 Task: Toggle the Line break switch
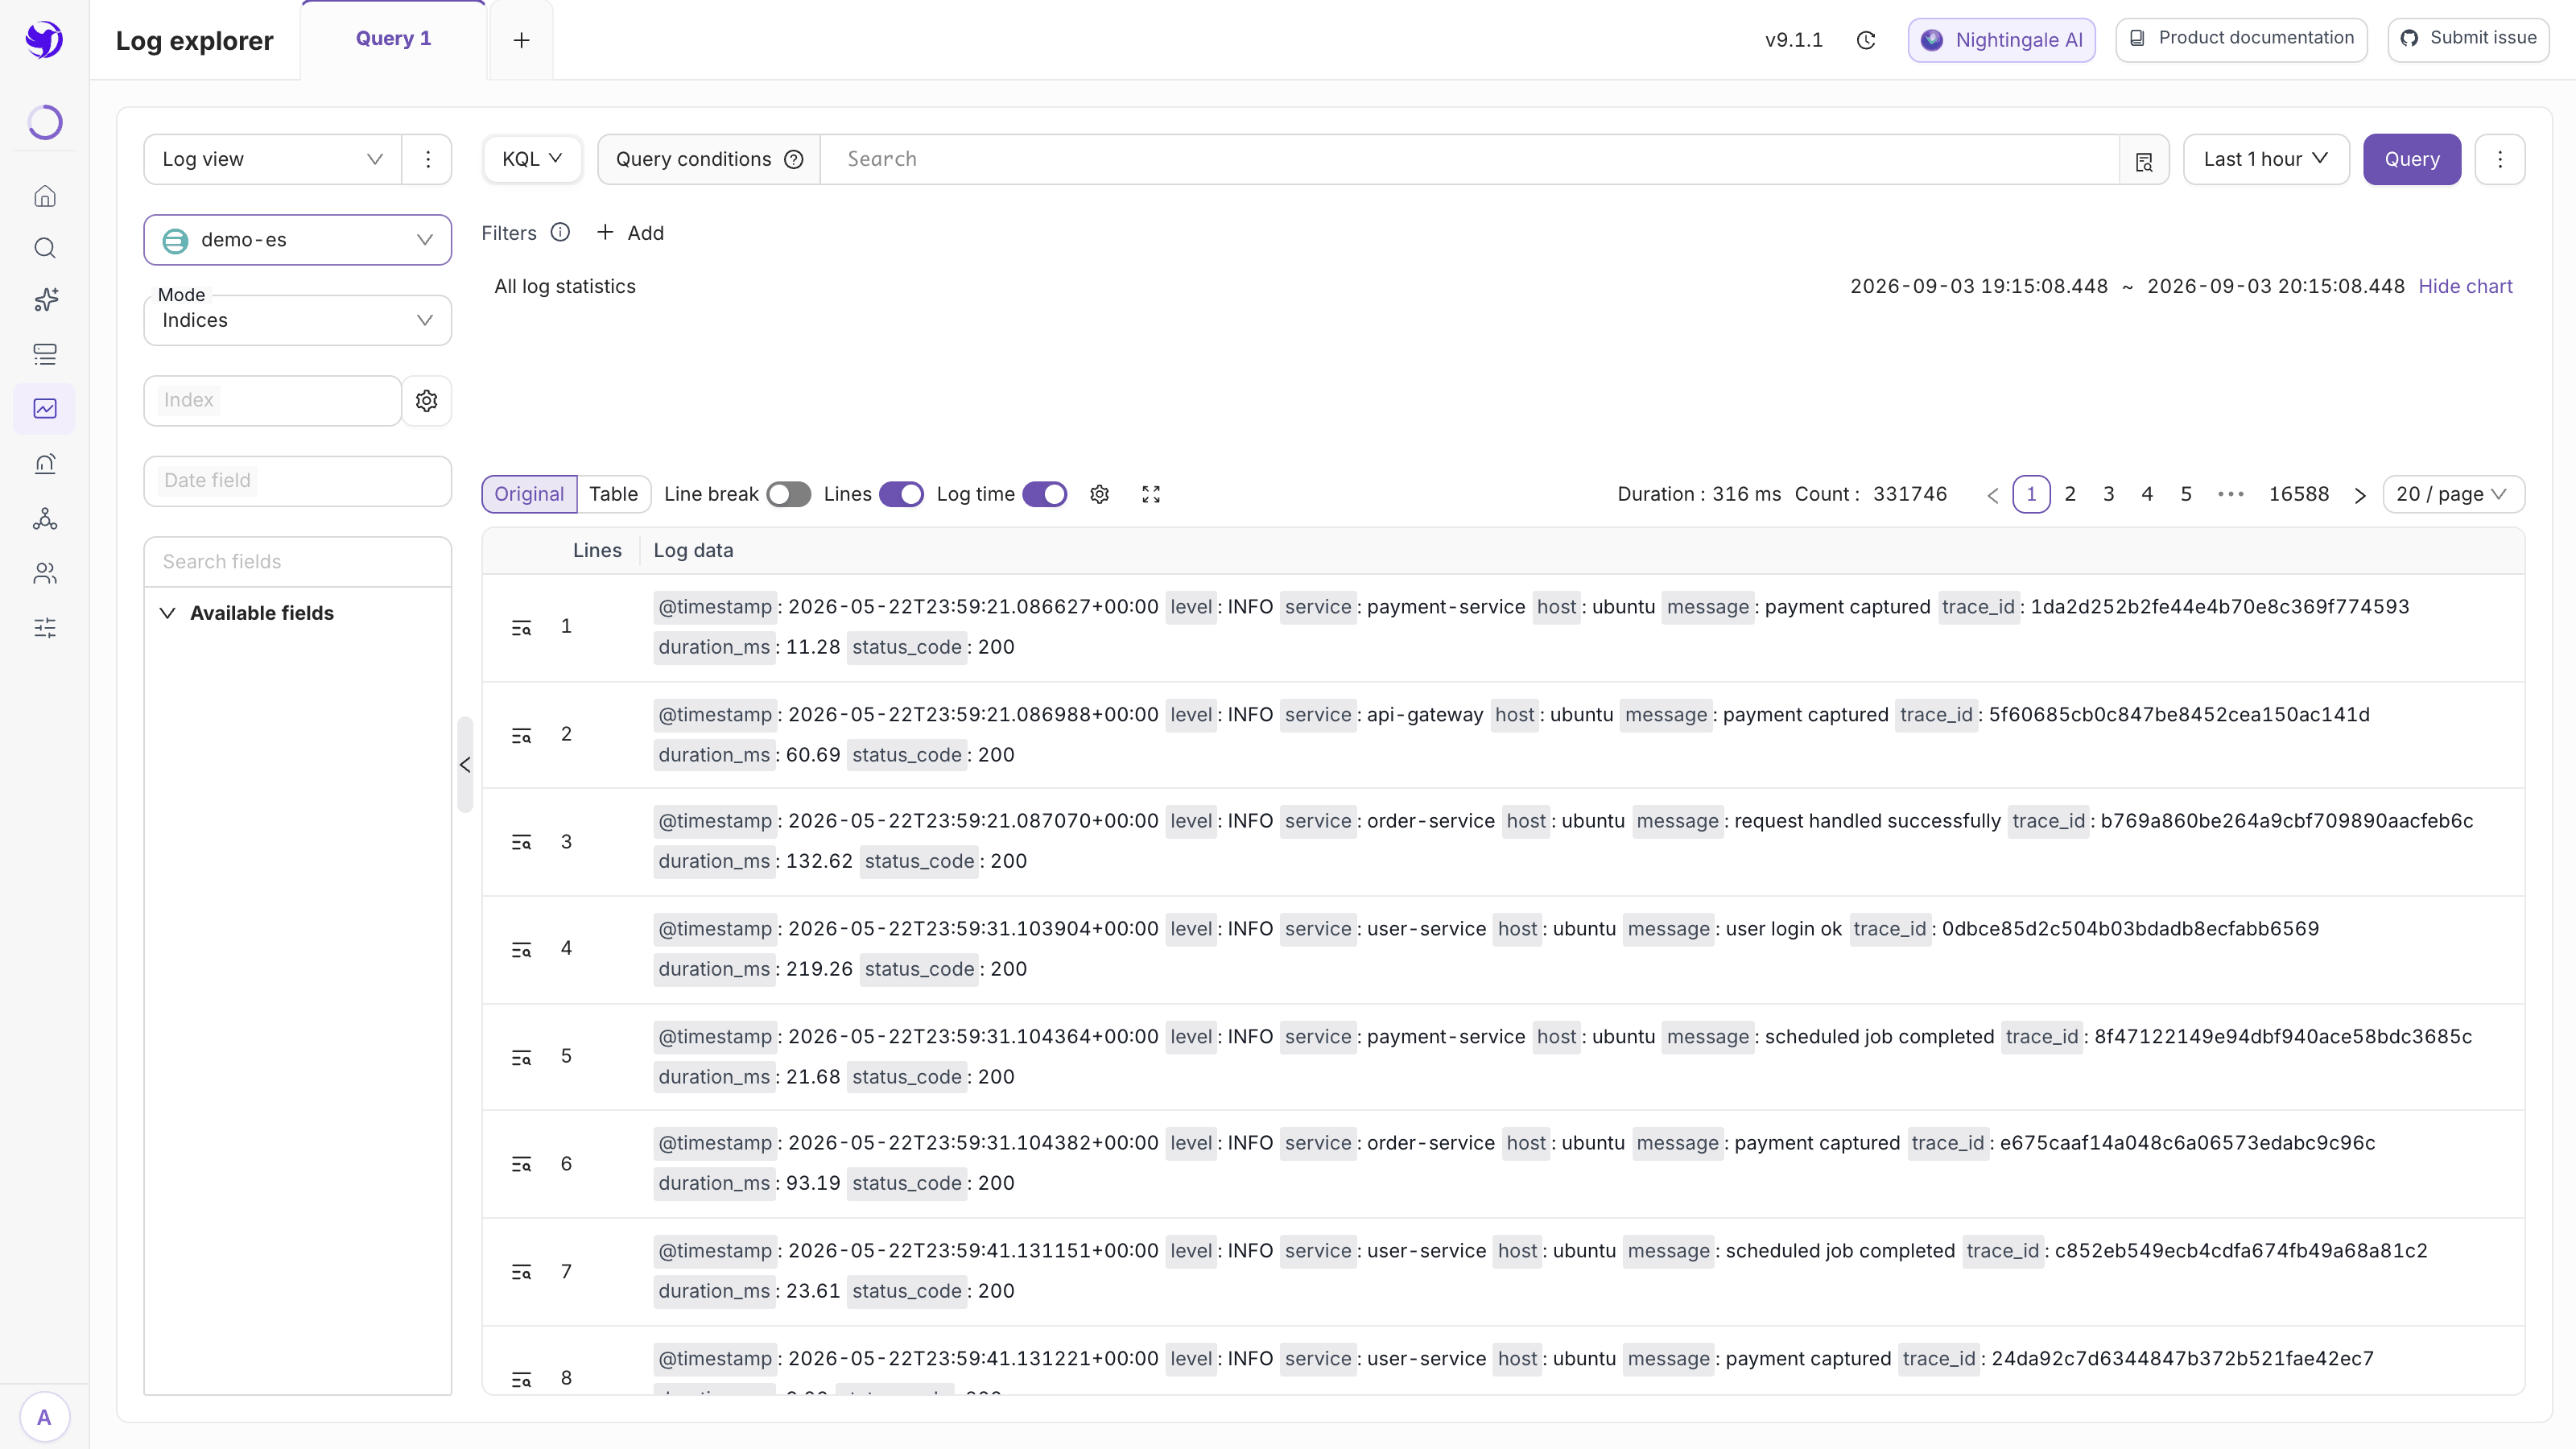(788, 494)
